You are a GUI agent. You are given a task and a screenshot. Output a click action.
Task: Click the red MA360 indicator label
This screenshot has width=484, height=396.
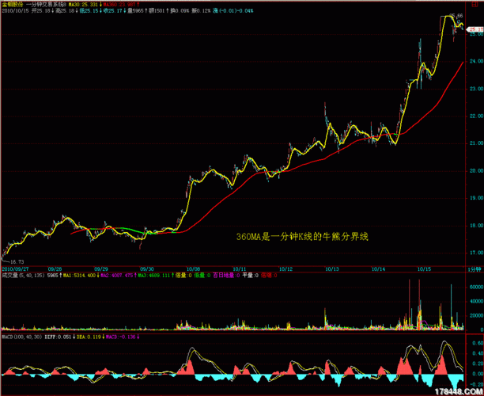pos(119,5)
